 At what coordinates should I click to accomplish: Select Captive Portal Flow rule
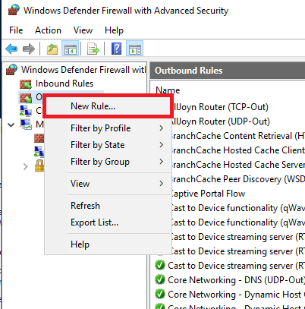click(209, 194)
